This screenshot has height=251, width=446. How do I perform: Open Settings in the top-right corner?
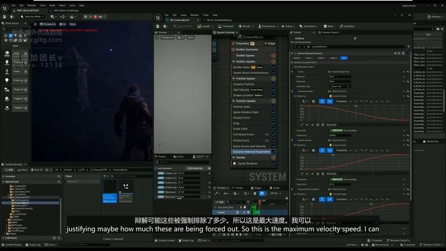click(x=435, y=17)
